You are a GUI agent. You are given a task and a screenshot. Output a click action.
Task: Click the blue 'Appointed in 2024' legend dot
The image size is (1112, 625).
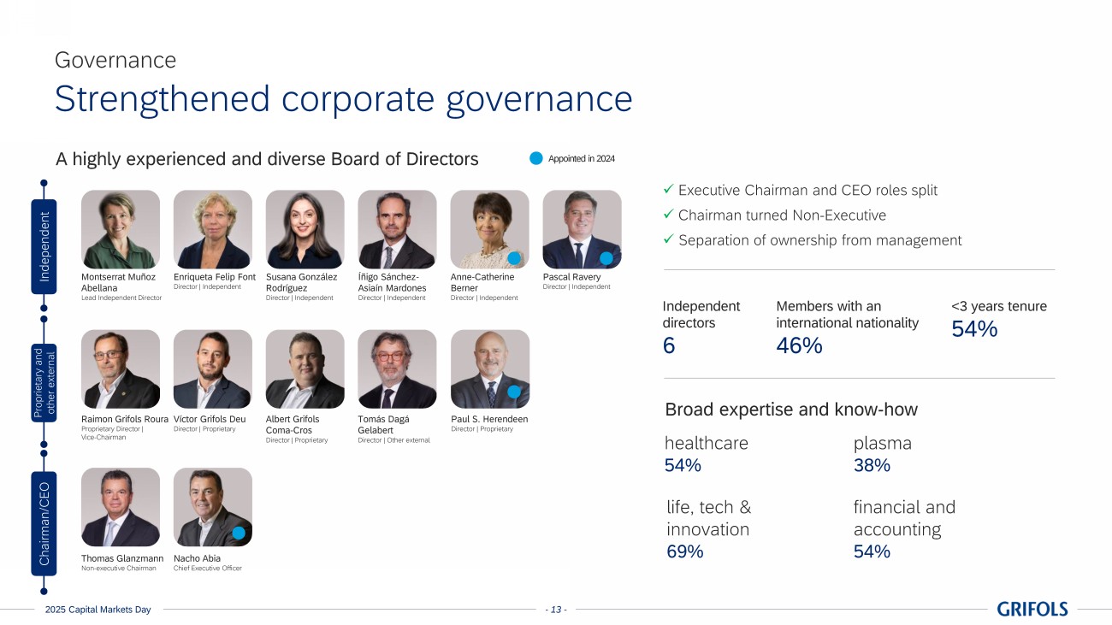coord(536,158)
